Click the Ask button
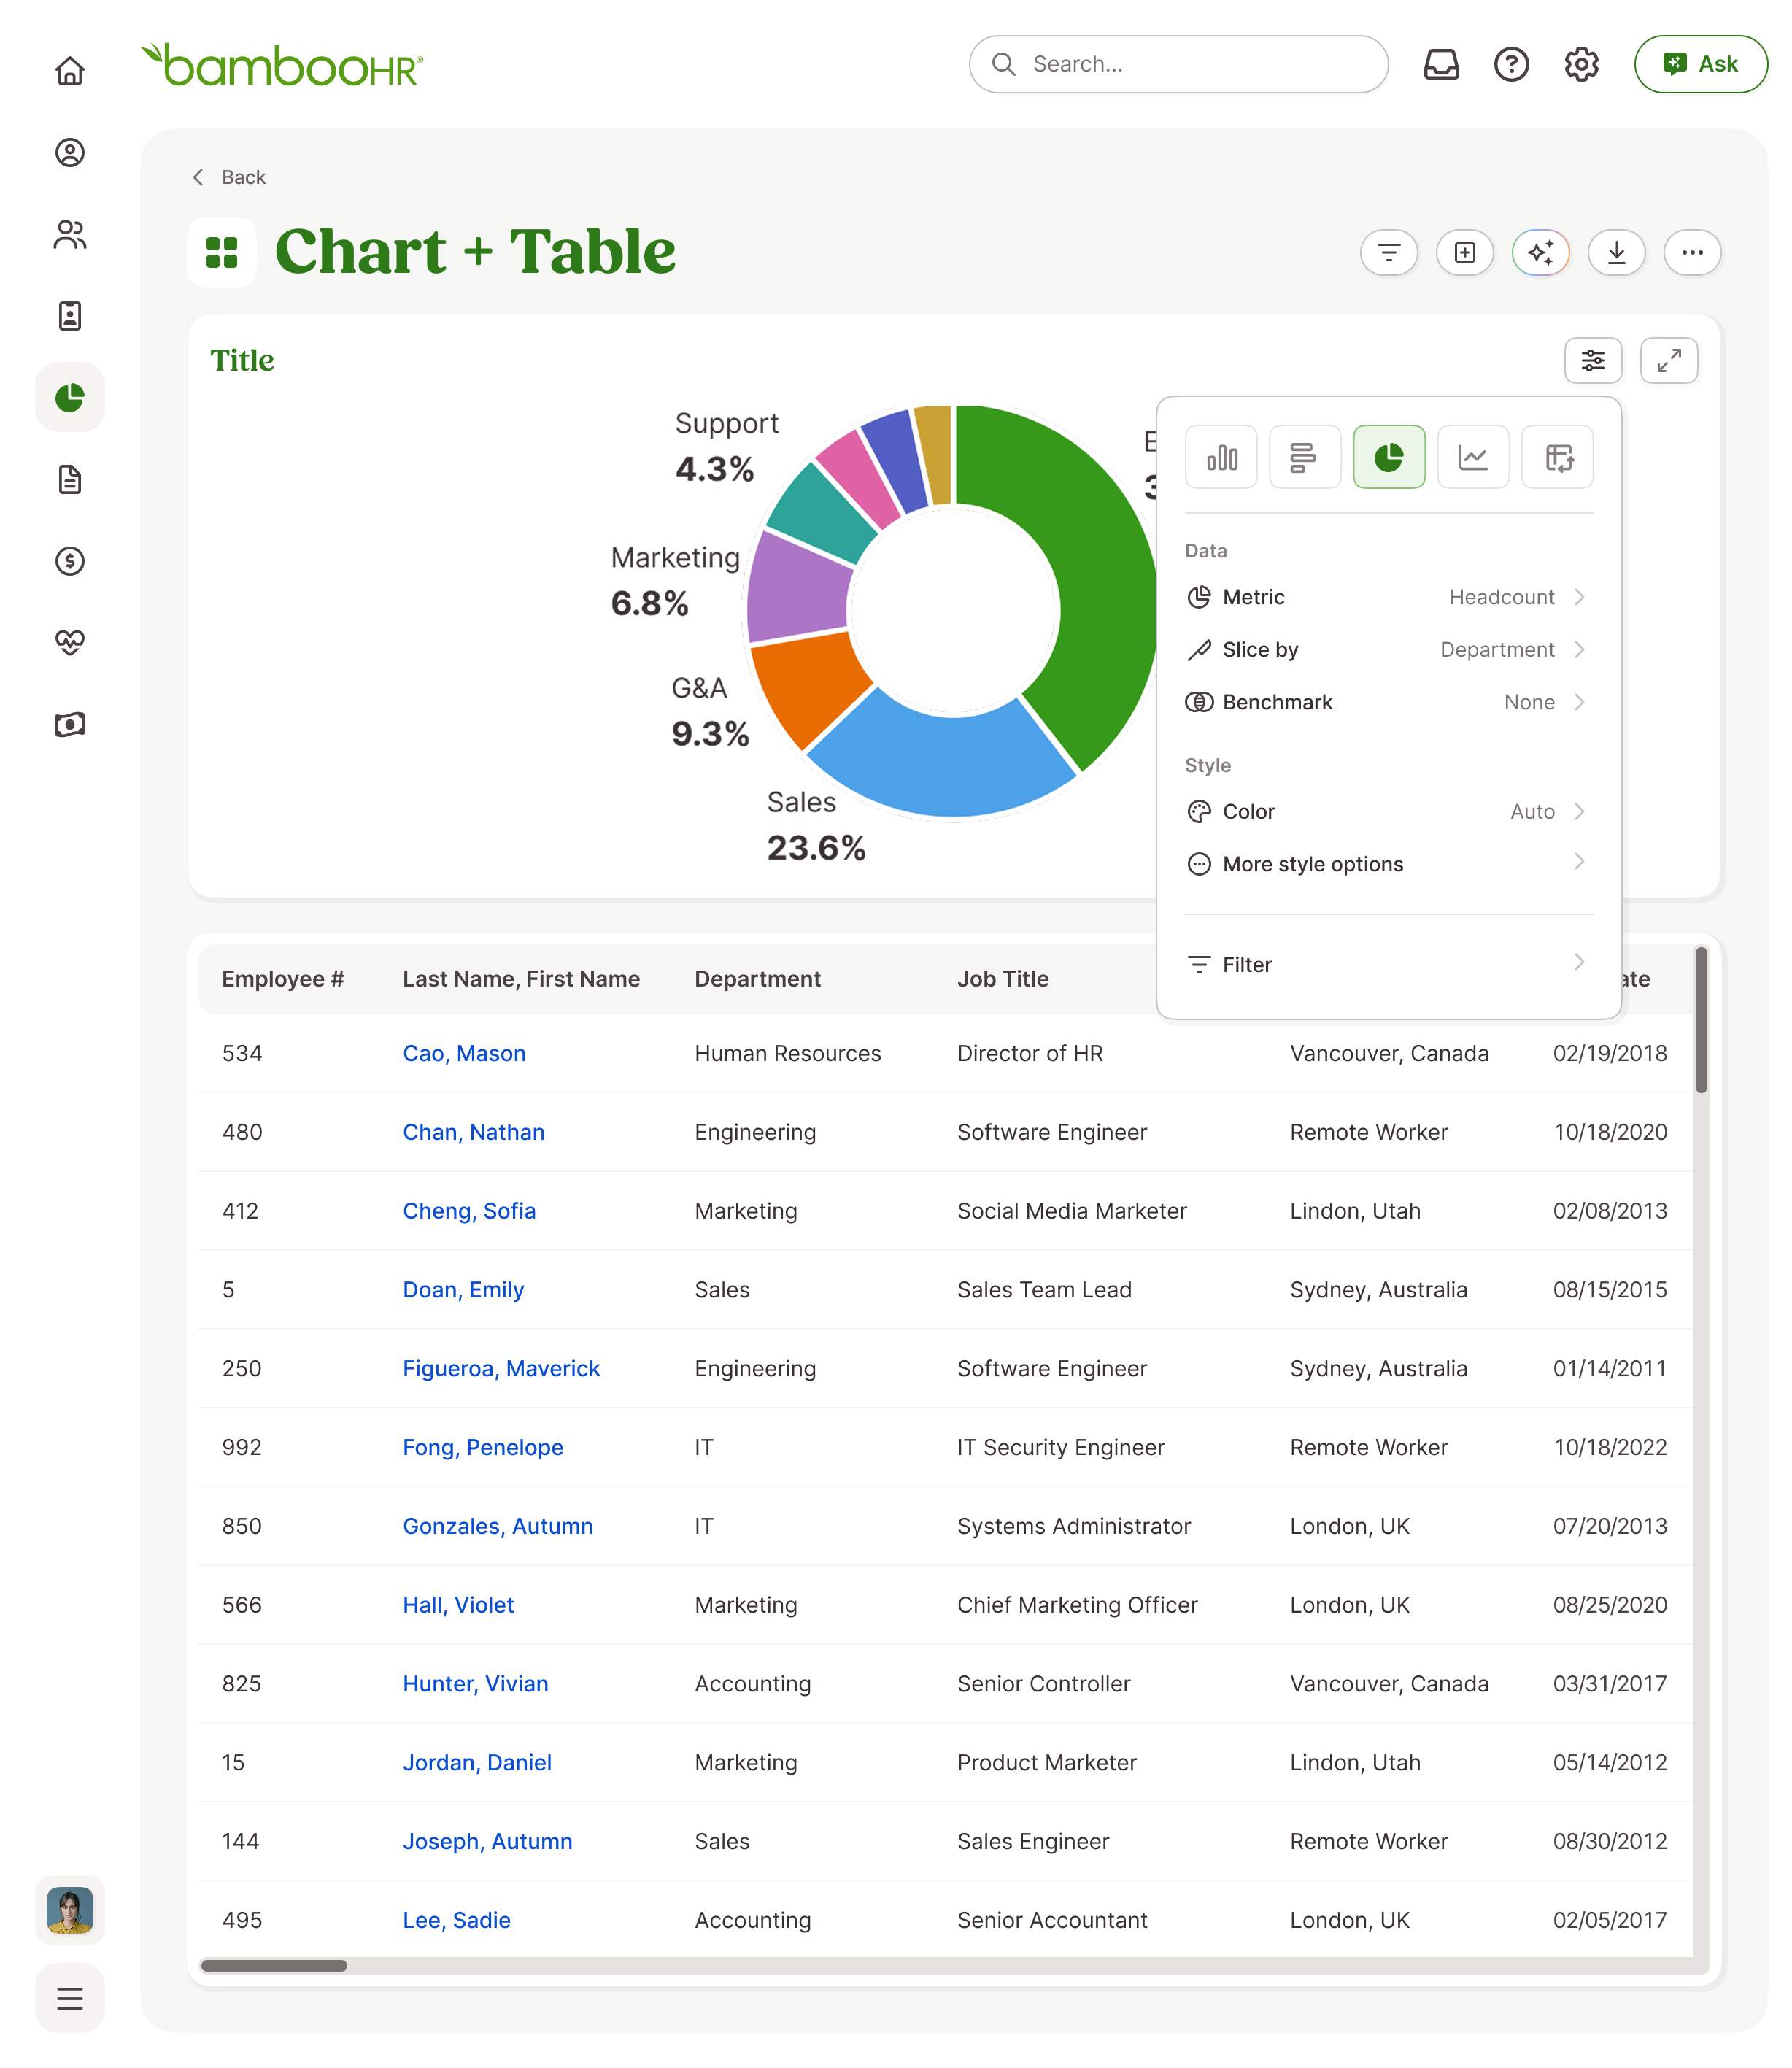The height and width of the screenshot is (2068, 1792). [x=1700, y=64]
